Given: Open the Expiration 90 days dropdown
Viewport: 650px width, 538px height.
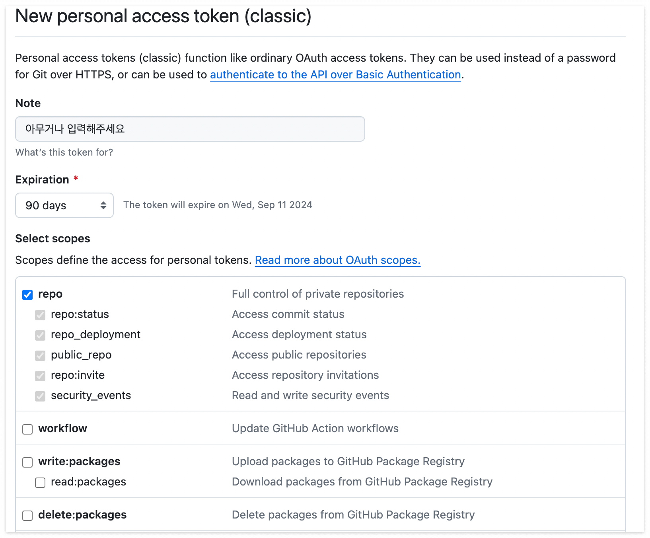Looking at the screenshot, I should point(64,205).
